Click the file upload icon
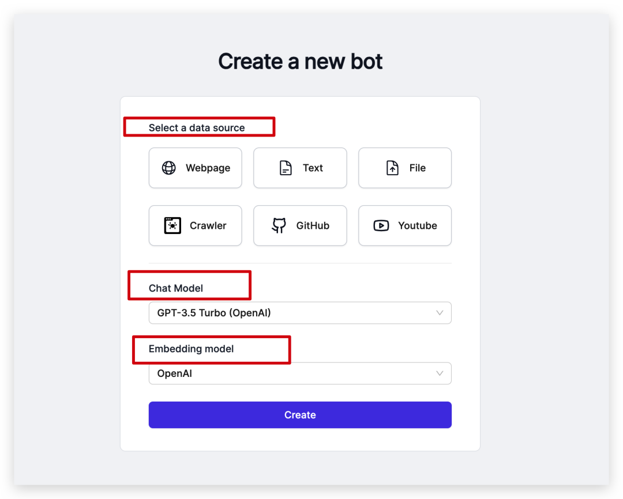623x499 pixels. pos(392,168)
